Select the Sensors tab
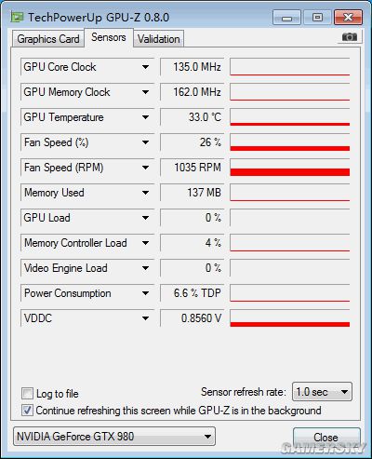The height and width of the screenshot is (459, 372). click(x=109, y=37)
